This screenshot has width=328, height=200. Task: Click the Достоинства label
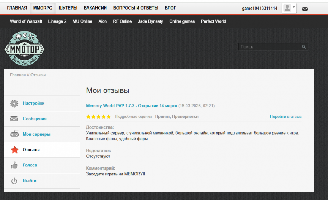point(100,127)
